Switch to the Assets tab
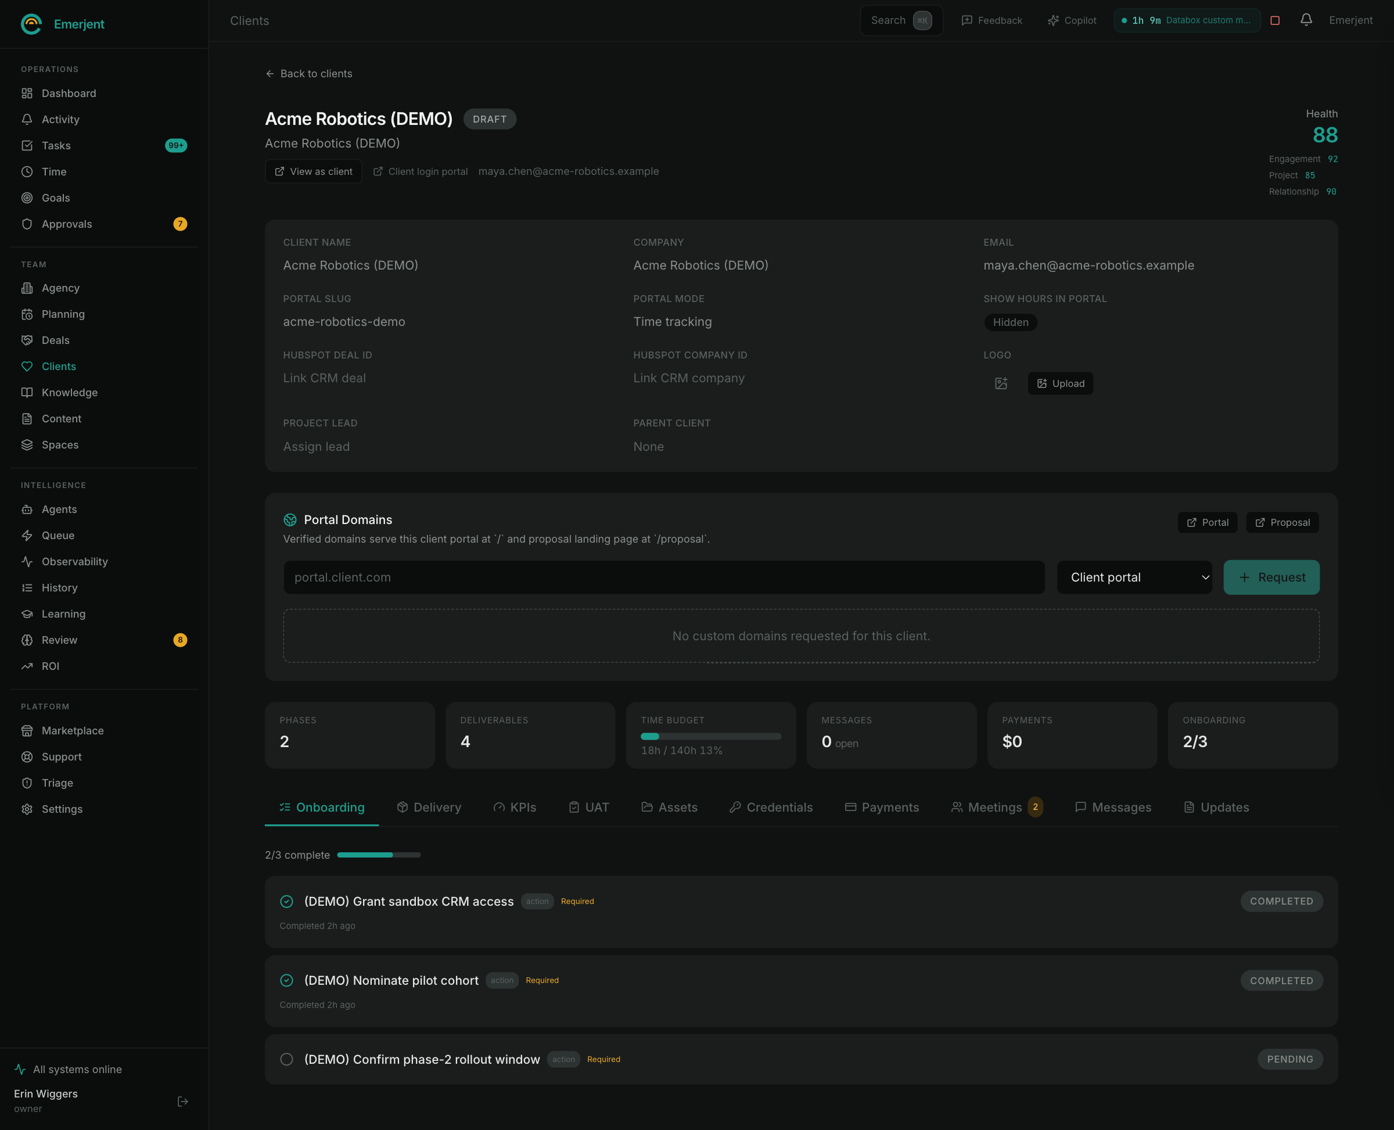 (x=669, y=807)
